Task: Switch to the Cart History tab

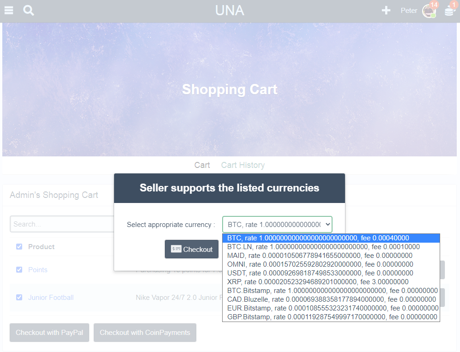Action: coord(242,165)
